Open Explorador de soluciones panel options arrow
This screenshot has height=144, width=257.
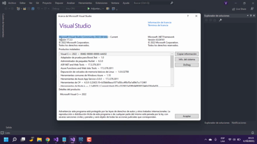(248, 16)
